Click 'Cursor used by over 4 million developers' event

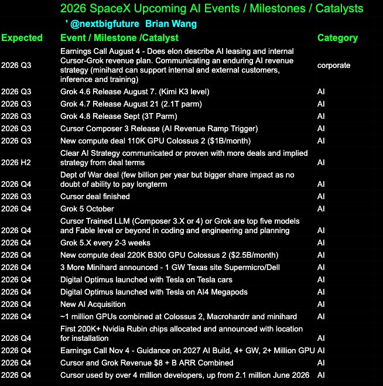point(184,375)
